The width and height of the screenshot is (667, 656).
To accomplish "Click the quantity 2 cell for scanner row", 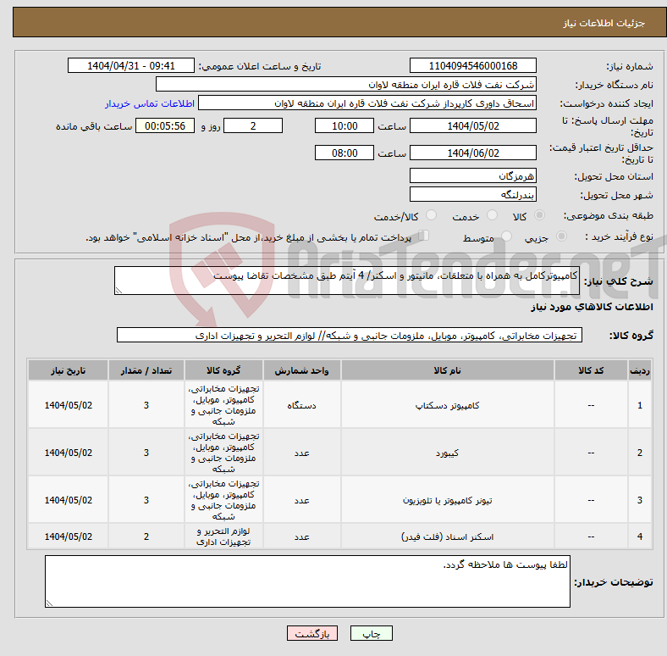I will tap(146, 536).
